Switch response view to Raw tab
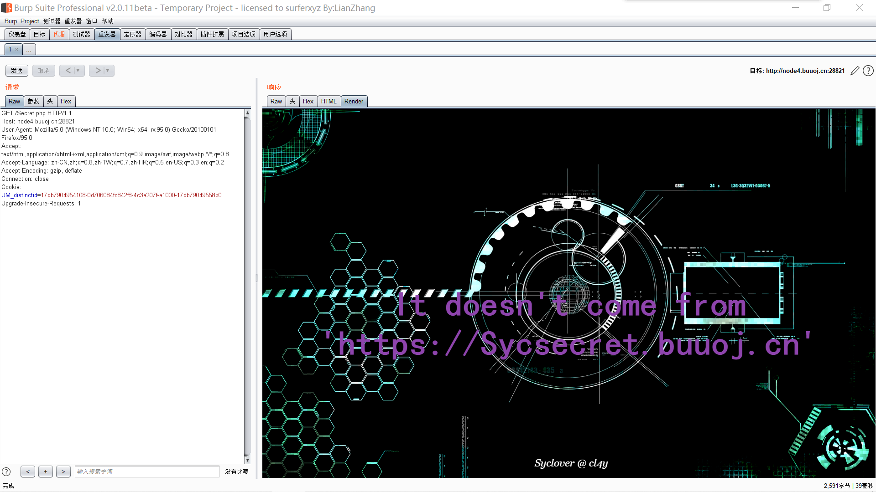Screen dimensions: 876x492 276,101
